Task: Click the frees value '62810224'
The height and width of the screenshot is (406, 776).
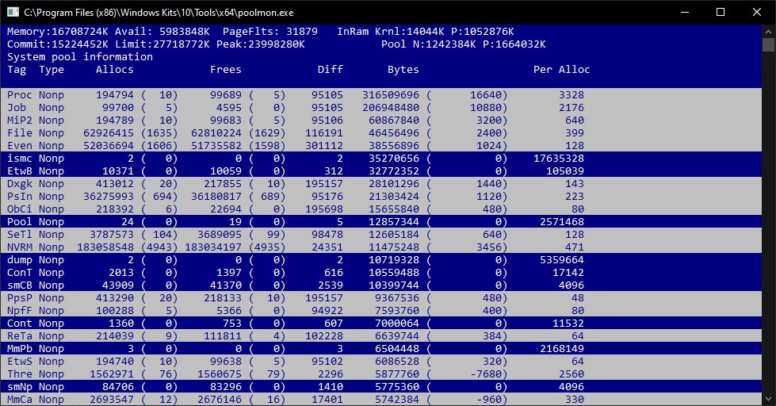Action: [216, 132]
